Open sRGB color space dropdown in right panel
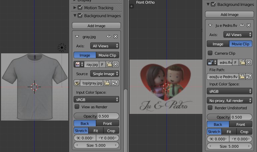Viewport: 257px width, 152px height. 229,91
